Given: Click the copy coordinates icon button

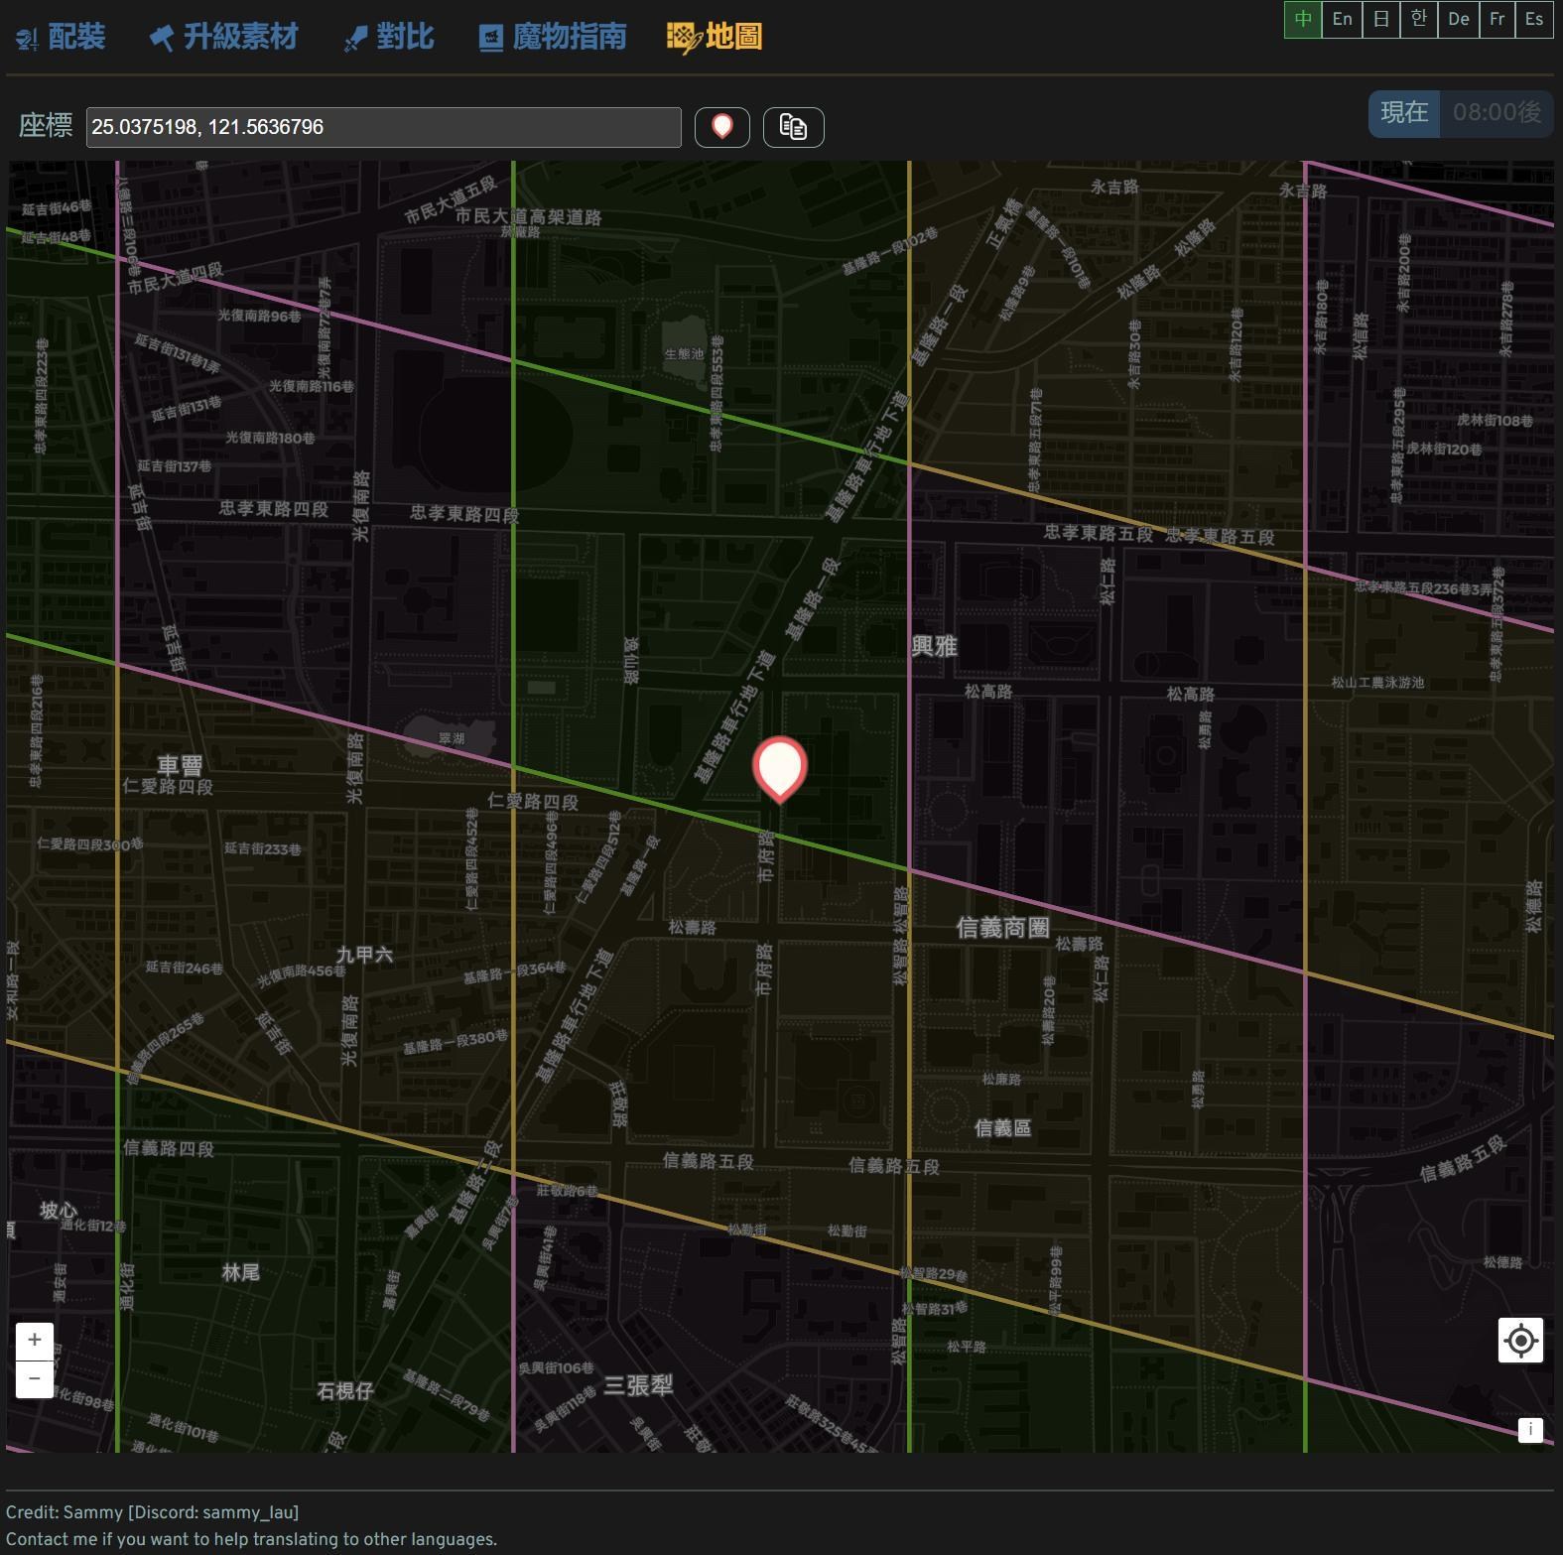Looking at the screenshot, I should click(x=793, y=127).
